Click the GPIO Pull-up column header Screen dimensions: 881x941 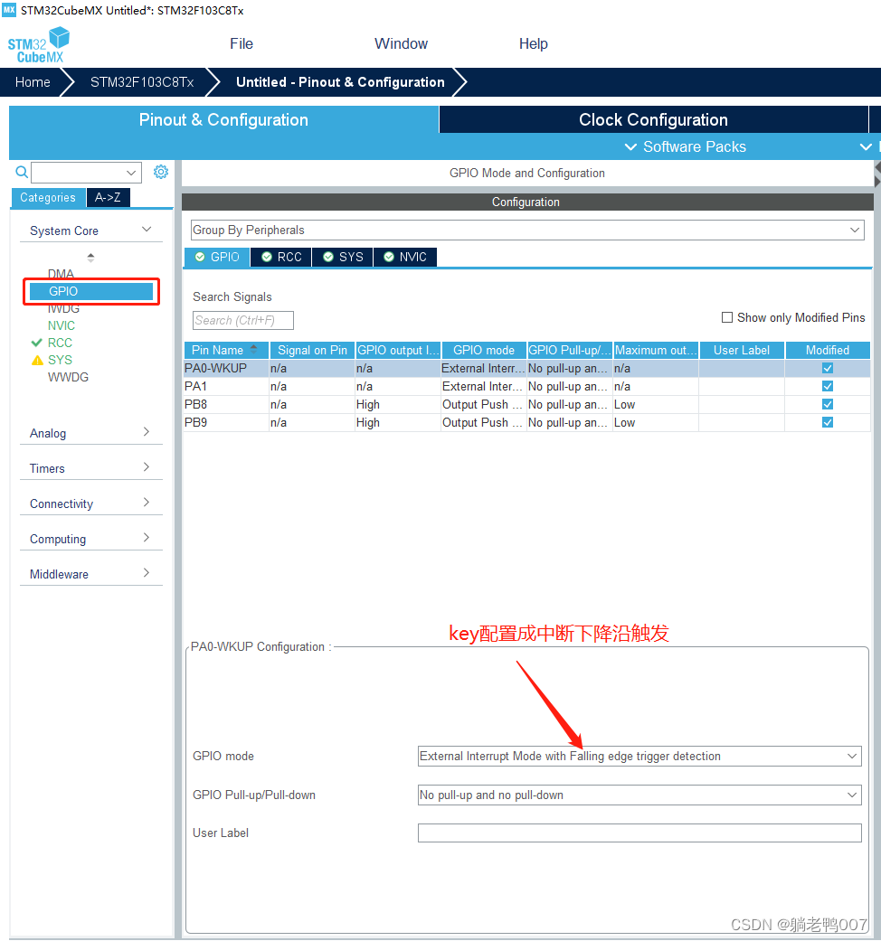click(569, 350)
